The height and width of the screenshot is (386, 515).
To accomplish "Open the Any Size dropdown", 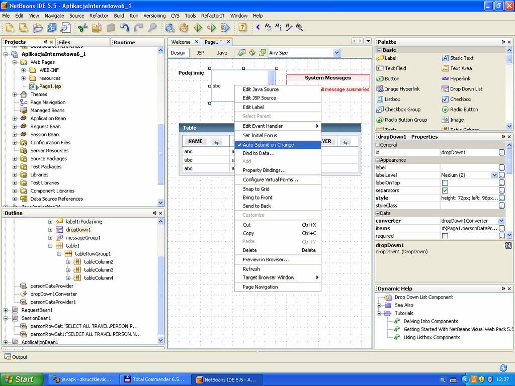I will click(x=336, y=52).
